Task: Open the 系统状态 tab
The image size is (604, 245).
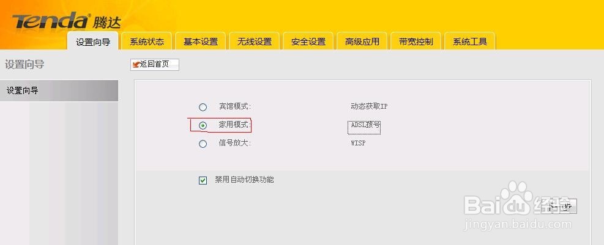Action: pos(146,41)
